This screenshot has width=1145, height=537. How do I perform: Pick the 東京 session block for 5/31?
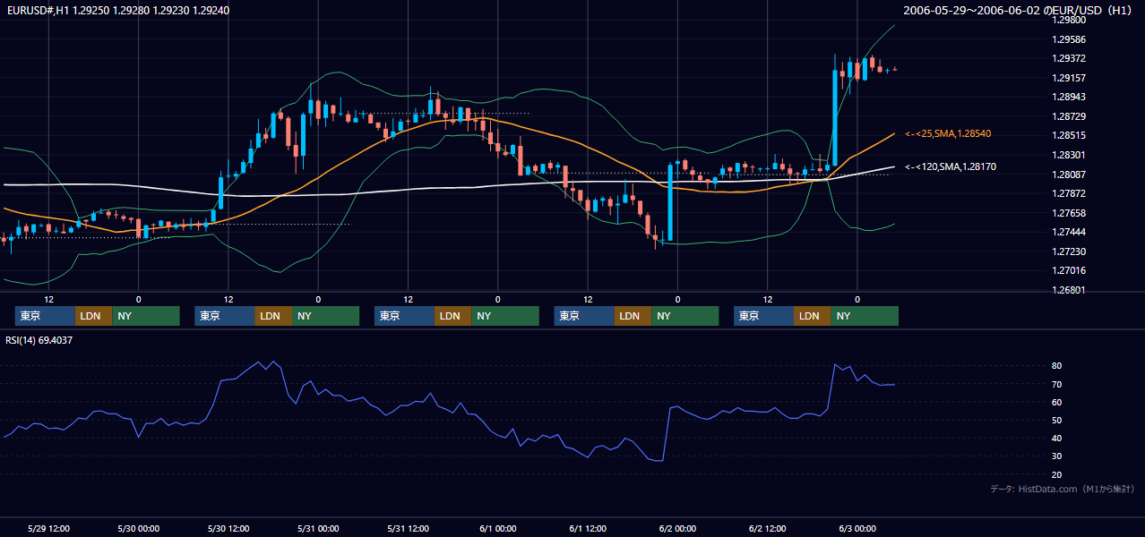click(x=404, y=316)
